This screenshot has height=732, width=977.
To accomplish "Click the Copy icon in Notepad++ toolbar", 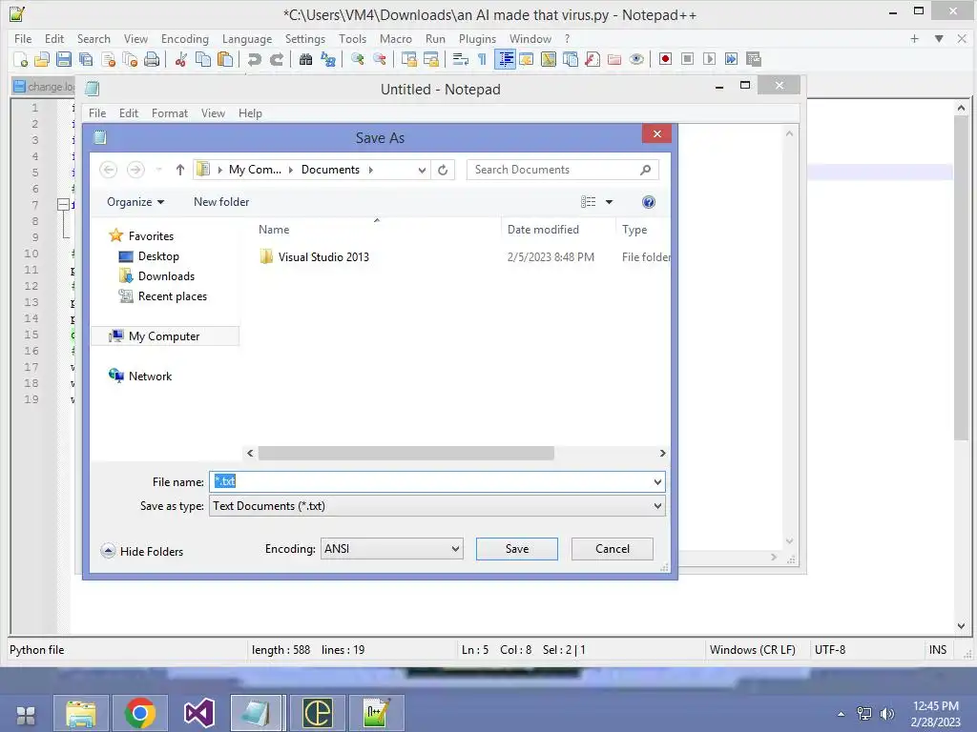I will 203,59.
